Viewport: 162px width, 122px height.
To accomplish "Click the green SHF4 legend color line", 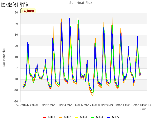I will pos(93,117).
